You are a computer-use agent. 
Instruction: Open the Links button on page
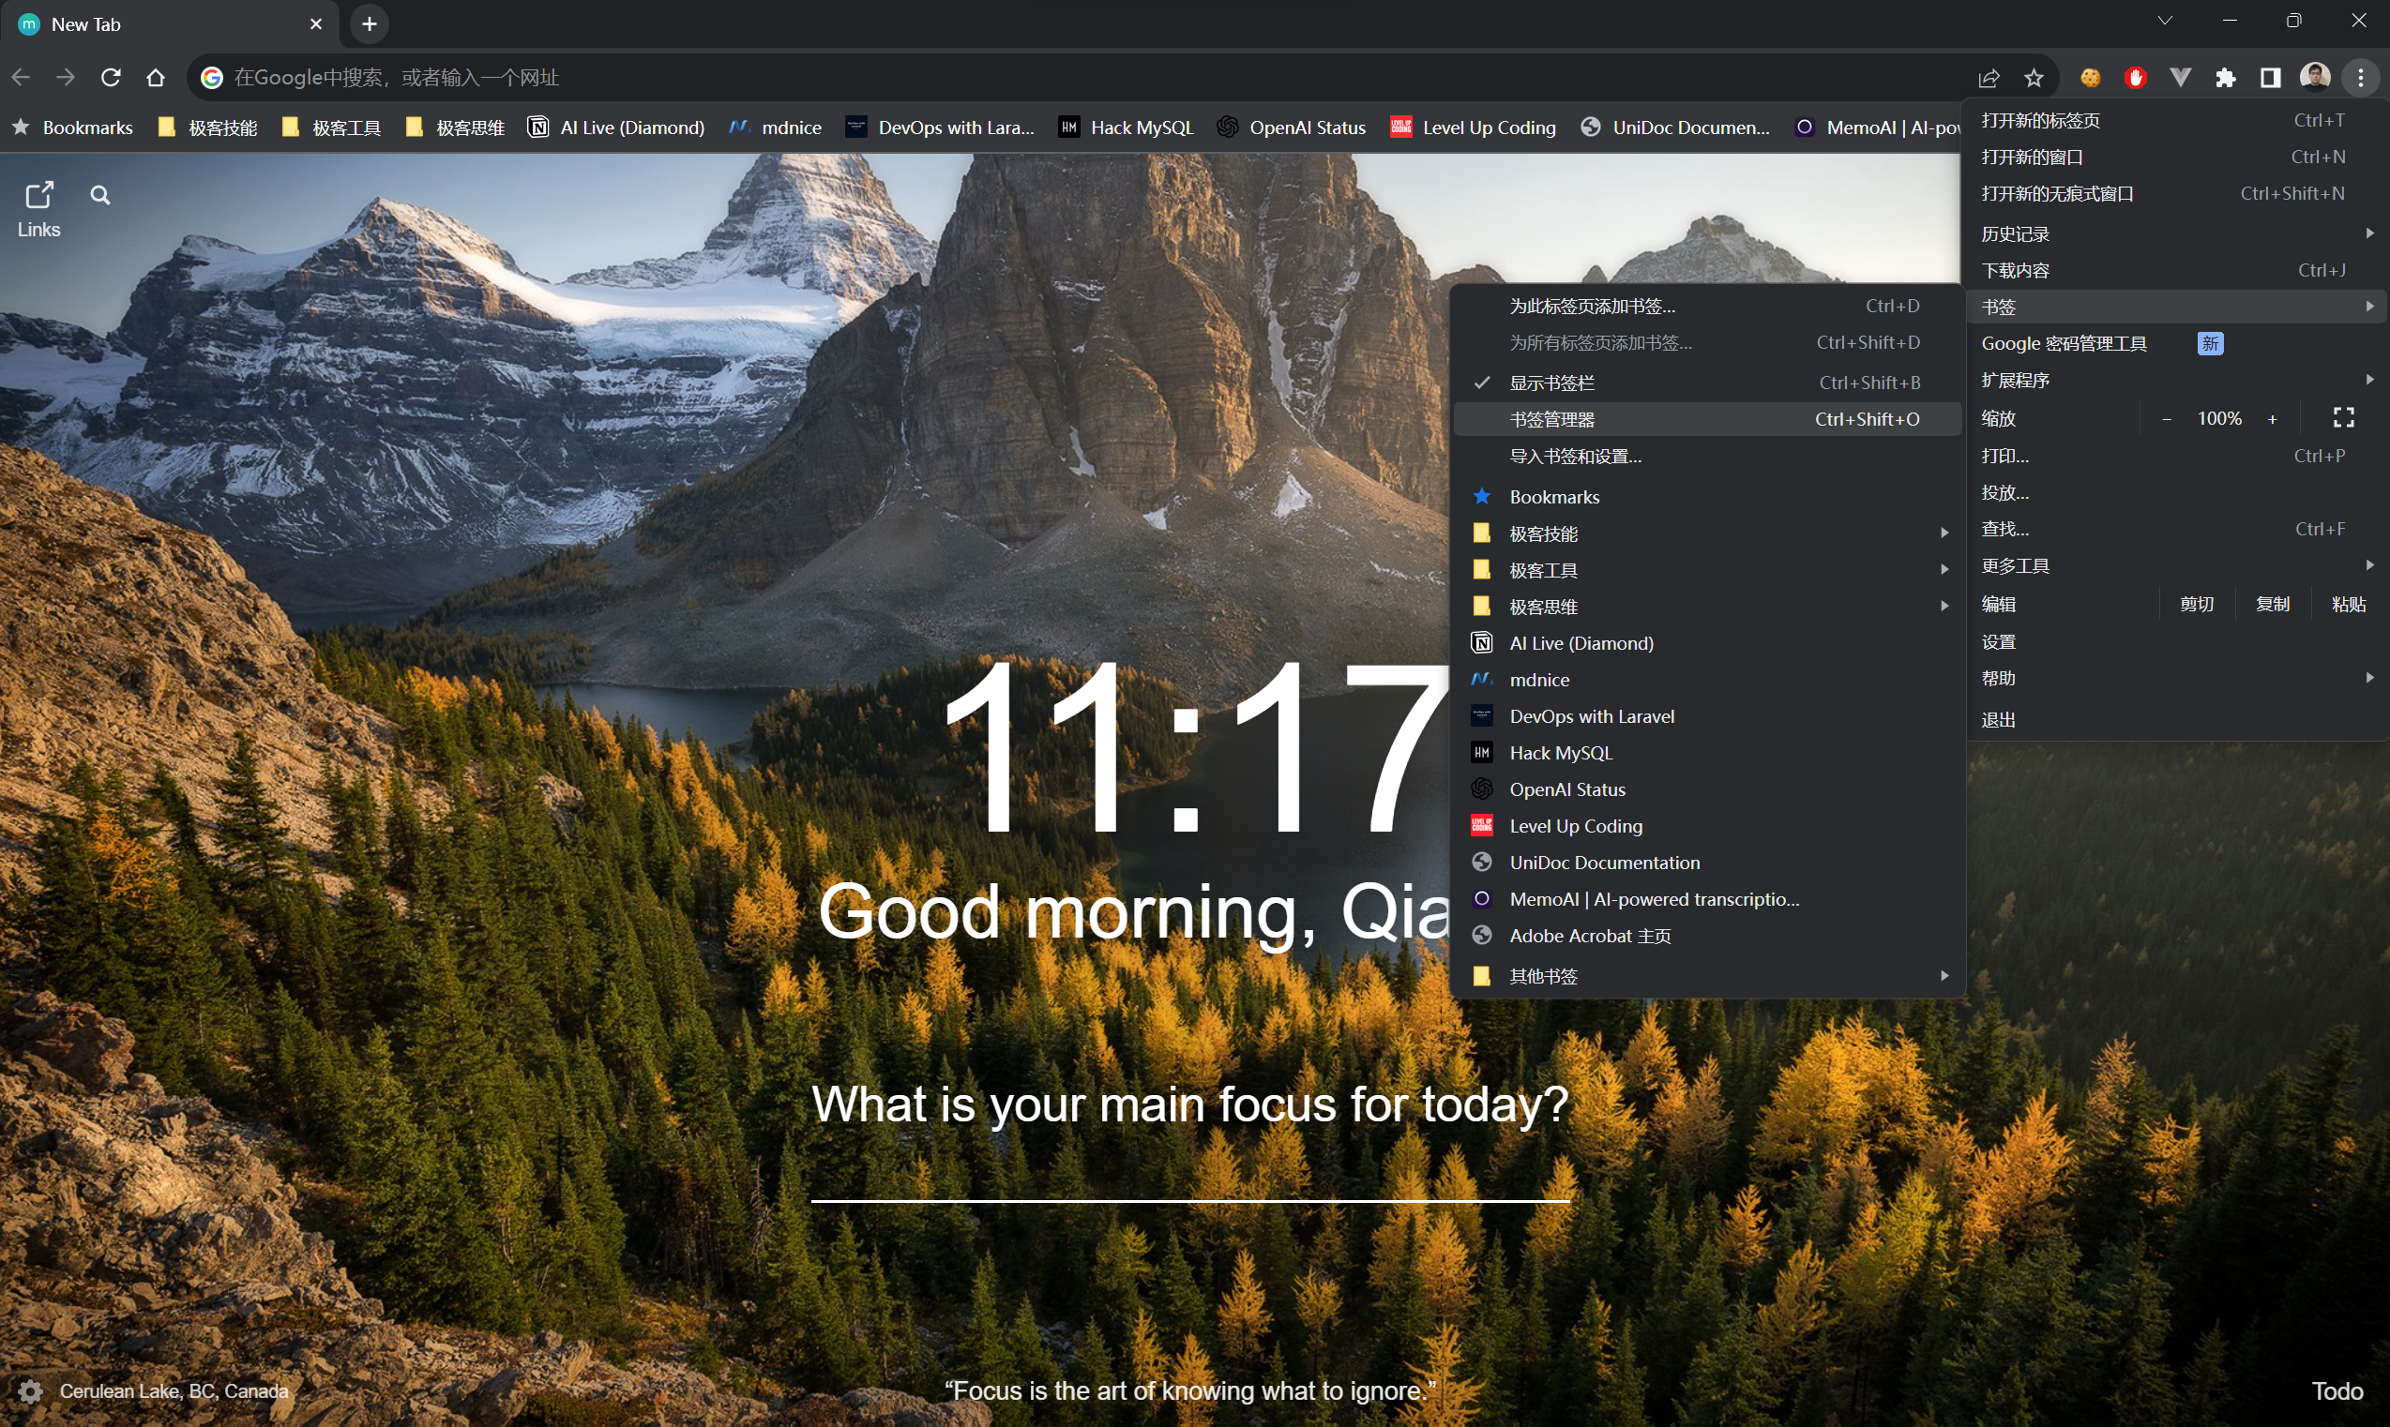pyautogui.click(x=38, y=209)
